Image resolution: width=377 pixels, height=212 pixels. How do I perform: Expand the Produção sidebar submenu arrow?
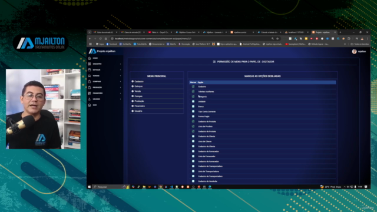(120, 87)
